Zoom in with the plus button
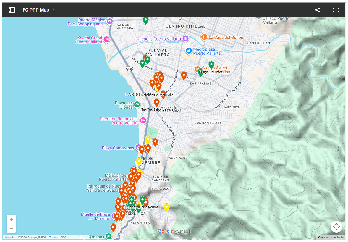The image size is (348, 242). 11,220
